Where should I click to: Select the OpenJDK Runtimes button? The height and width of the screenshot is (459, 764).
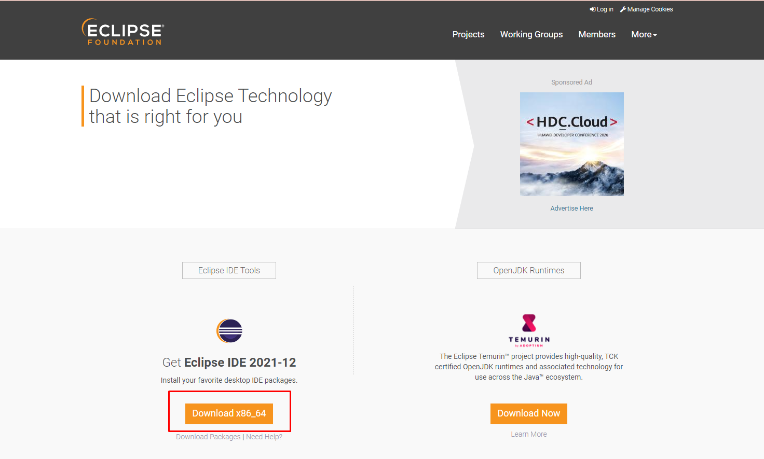529,270
